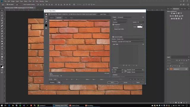The height and width of the screenshot is (107, 190).
Task: Toggle the Progressive checkbox
Action: [x=113, y=25]
